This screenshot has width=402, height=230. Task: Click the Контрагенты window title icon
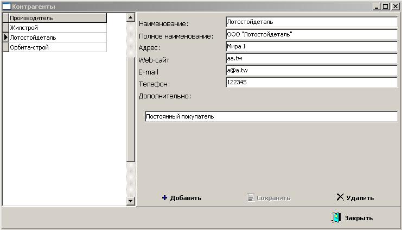(7, 7)
